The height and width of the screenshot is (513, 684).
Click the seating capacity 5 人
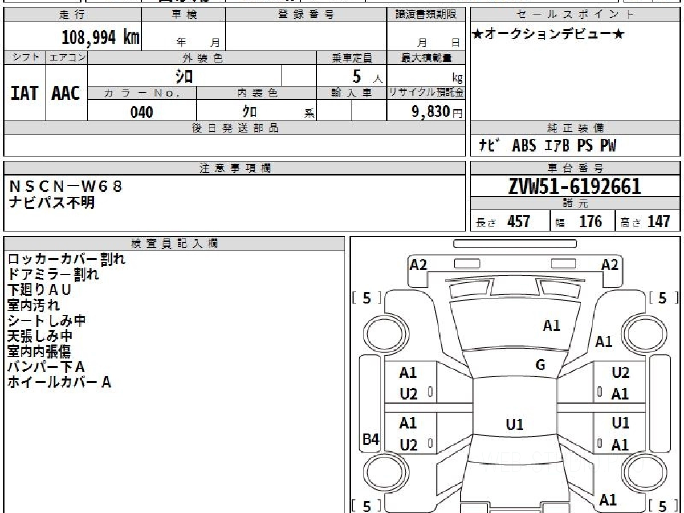click(367, 76)
